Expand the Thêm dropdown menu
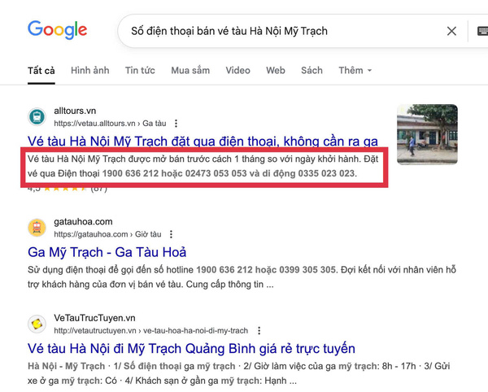The width and height of the screenshot is (488, 392). [x=355, y=70]
